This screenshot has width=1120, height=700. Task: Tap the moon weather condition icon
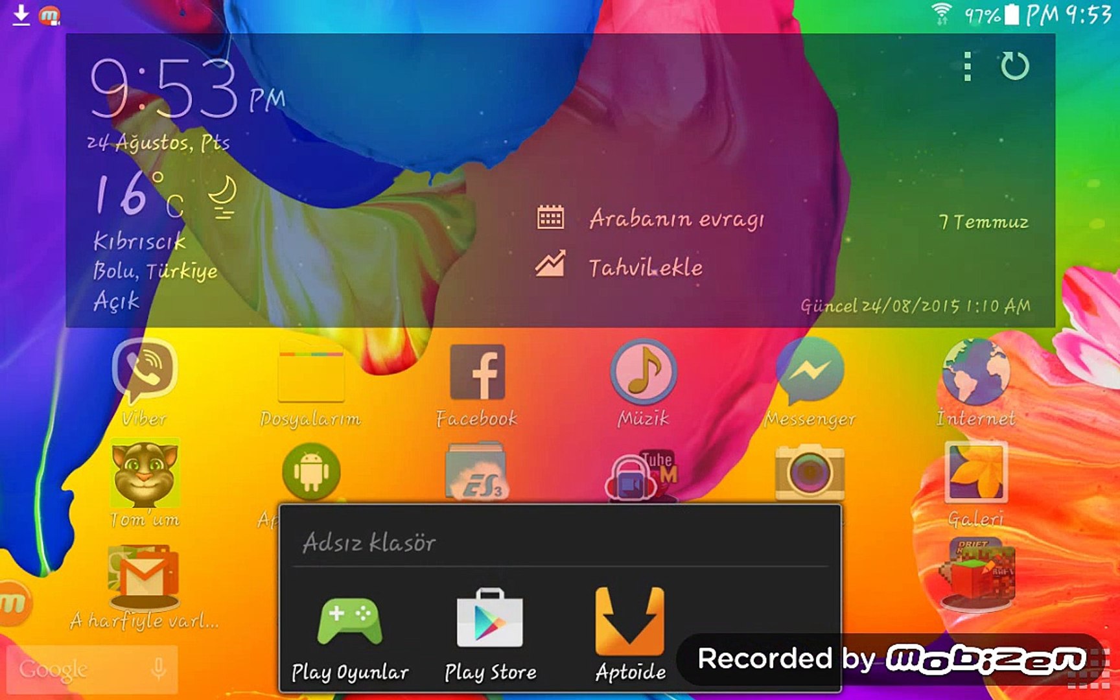pyautogui.click(x=222, y=198)
